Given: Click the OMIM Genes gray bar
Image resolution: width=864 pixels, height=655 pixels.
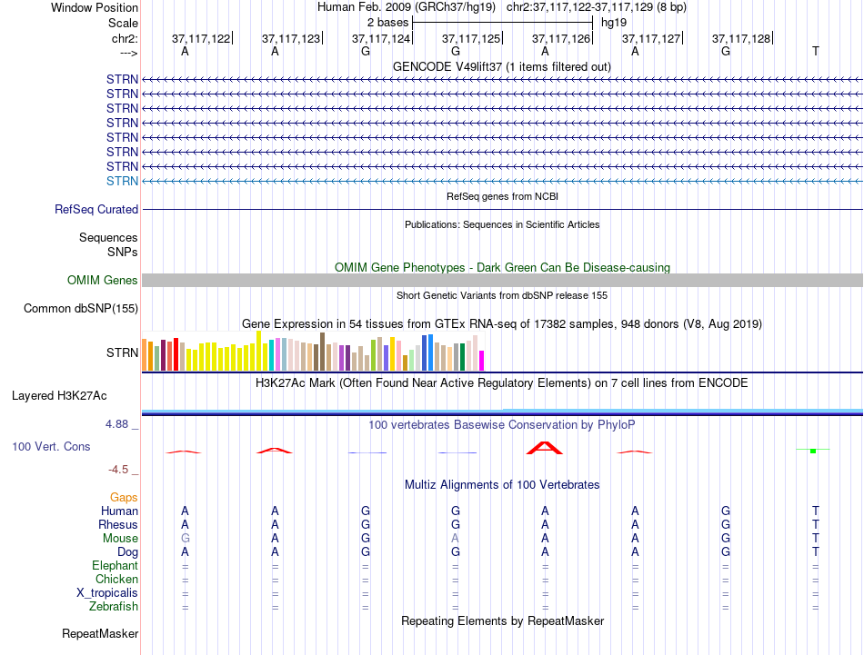Looking at the screenshot, I should coord(502,280).
